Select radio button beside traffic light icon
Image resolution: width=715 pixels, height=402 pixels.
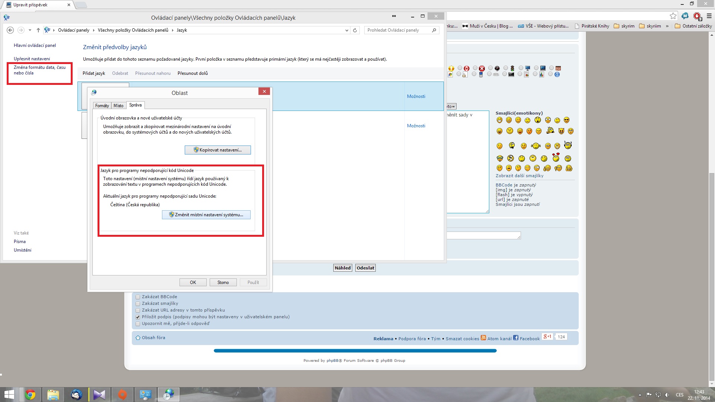coord(505,68)
